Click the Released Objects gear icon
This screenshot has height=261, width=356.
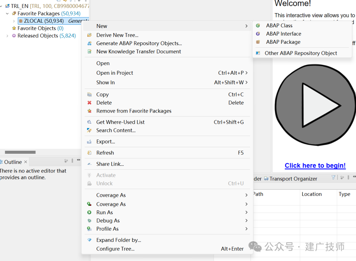click(x=14, y=36)
